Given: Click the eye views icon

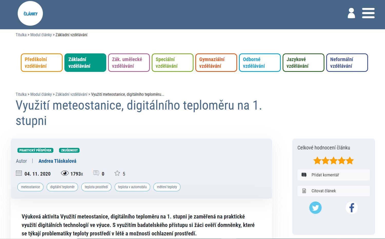Looking at the screenshot, I should (x=65, y=173).
